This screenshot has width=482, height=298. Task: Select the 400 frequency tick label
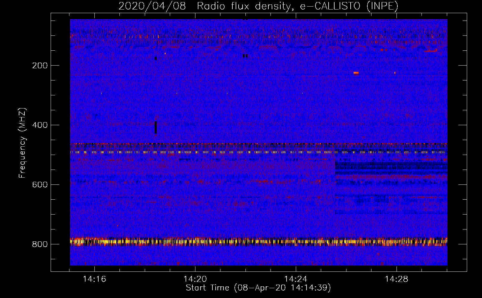pos(40,125)
